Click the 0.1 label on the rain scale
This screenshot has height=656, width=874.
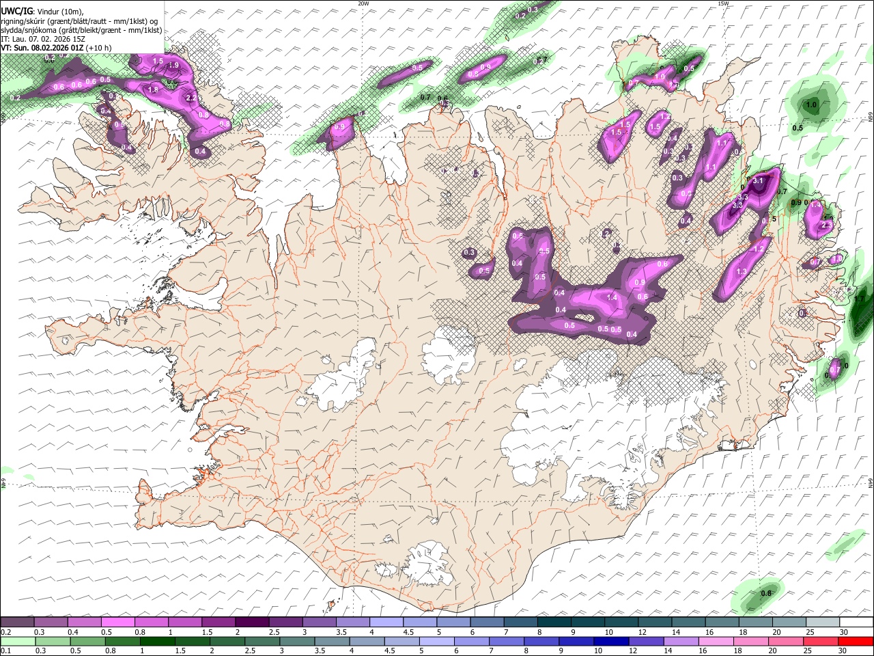point(5,651)
